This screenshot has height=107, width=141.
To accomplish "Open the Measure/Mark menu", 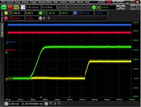I will click(x=45, y=2).
